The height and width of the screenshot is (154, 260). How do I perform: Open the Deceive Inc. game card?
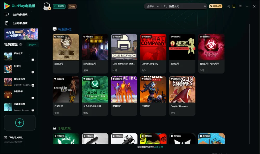click(124, 96)
